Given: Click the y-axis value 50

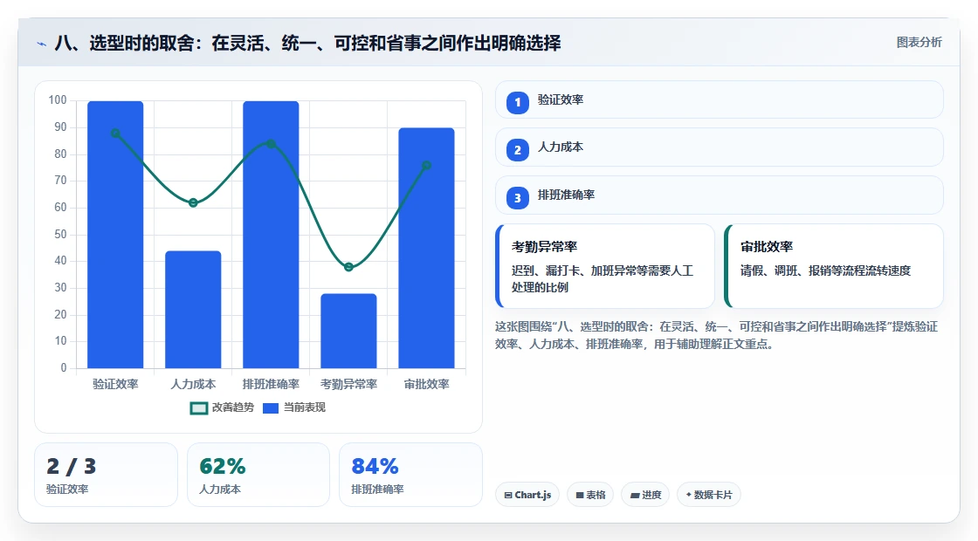Looking at the screenshot, I should (60, 235).
